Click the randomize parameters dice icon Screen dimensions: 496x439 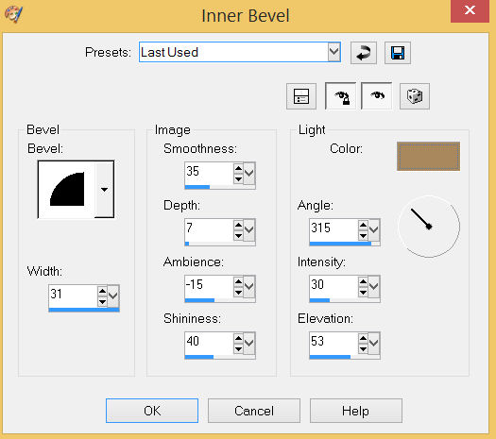point(415,96)
